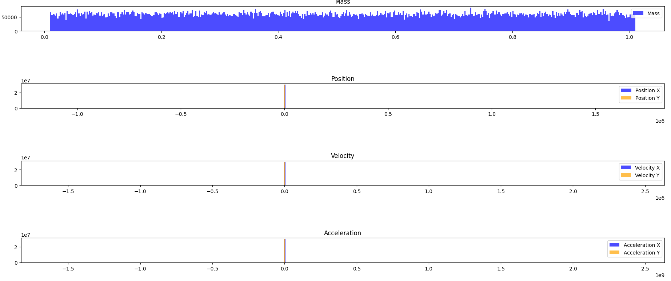Click the blue Position X legend swatch
The width and height of the screenshot is (671, 281).
point(626,90)
